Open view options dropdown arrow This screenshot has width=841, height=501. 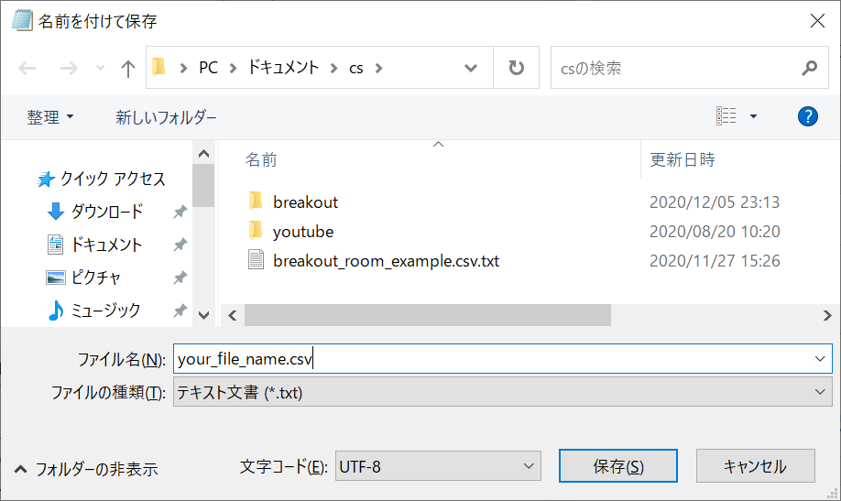pos(753,116)
